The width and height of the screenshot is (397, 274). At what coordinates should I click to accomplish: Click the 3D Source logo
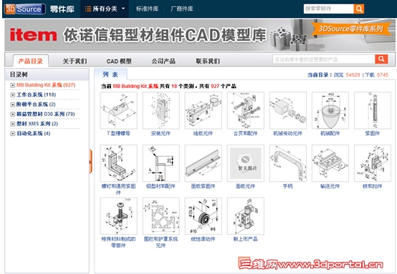pyautogui.click(x=25, y=9)
